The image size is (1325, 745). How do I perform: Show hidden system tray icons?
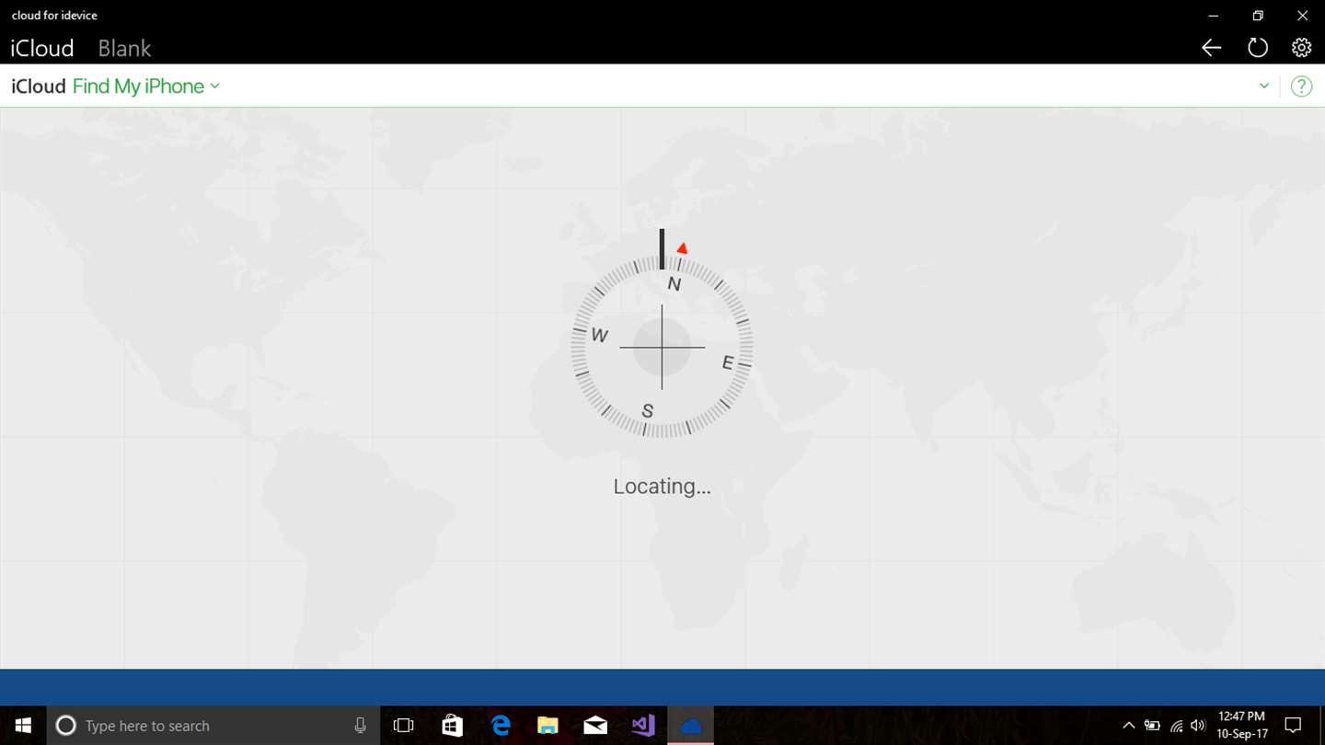click(x=1128, y=726)
